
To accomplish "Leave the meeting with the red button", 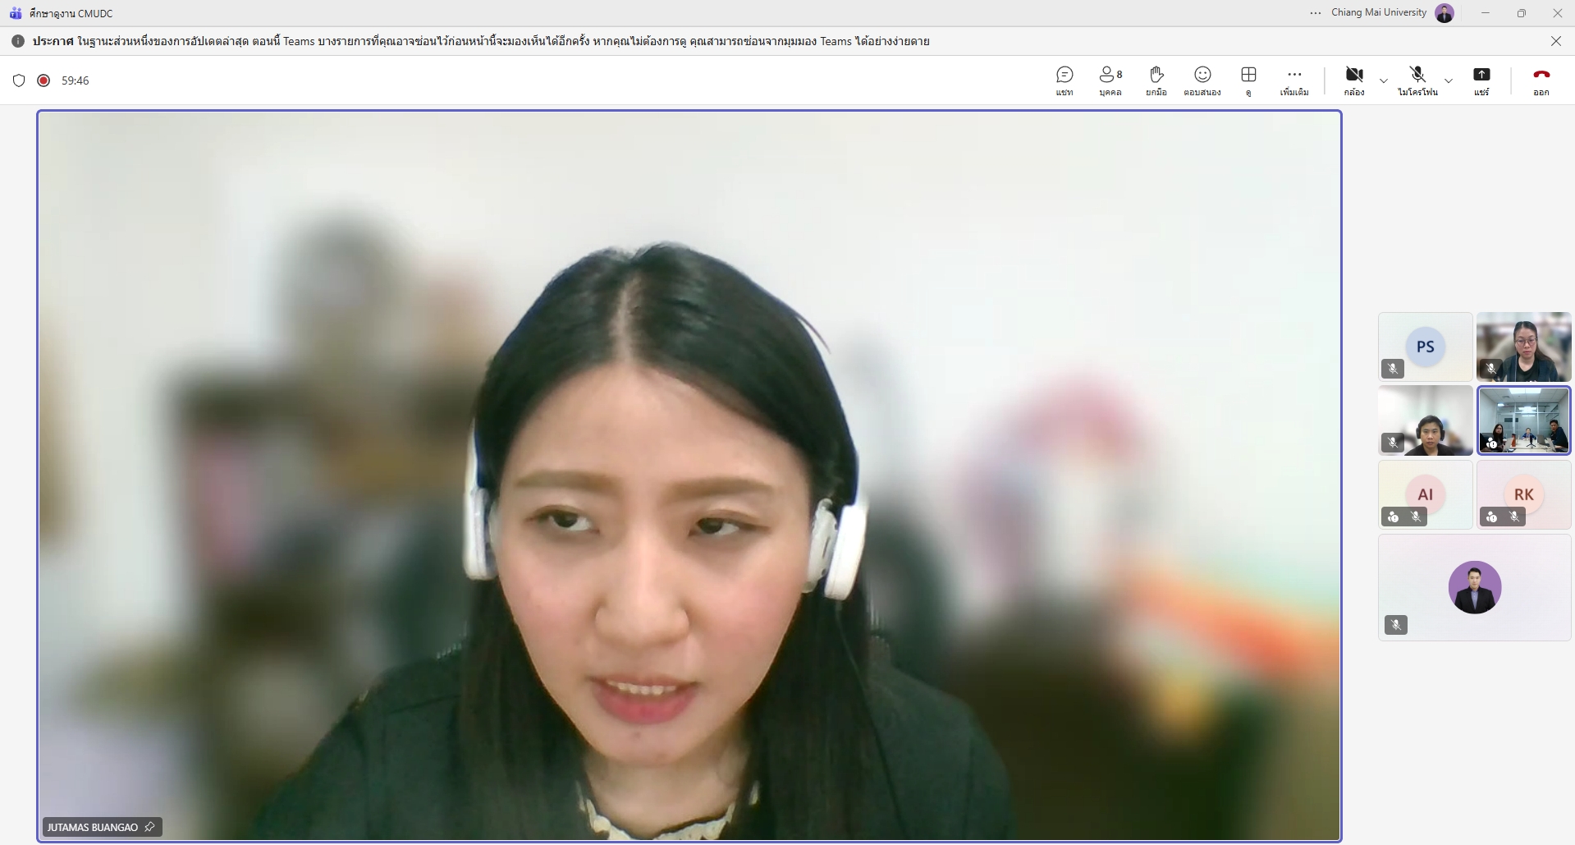I will [1541, 80].
